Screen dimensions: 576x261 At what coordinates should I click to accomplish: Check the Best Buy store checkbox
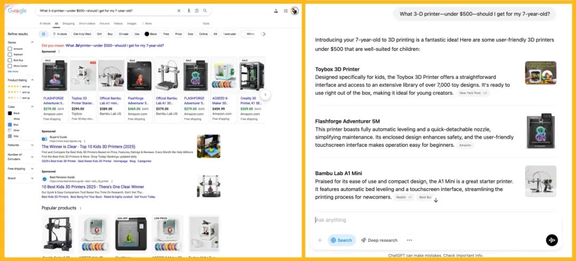click(x=10, y=60)
